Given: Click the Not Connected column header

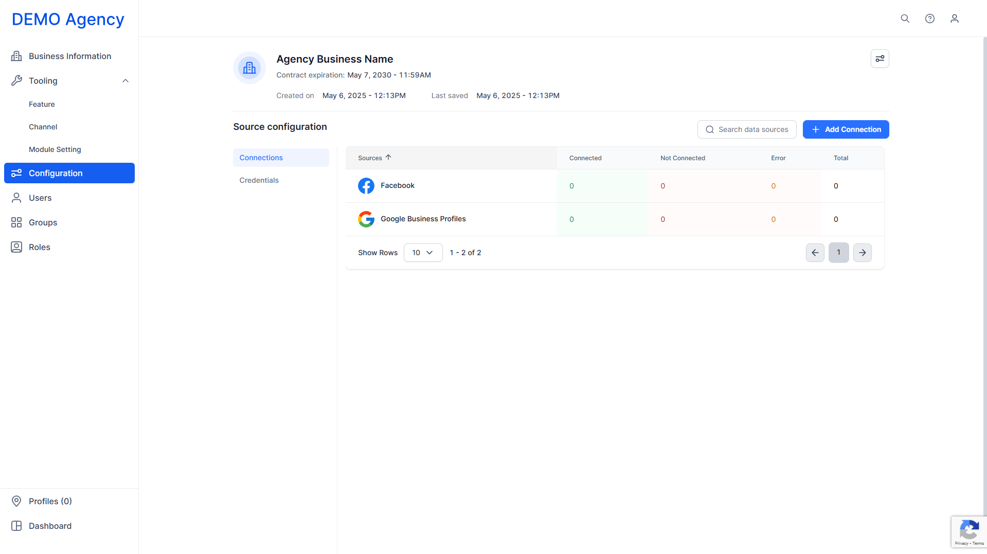Looking at the screenshot, I should [683, 158].
